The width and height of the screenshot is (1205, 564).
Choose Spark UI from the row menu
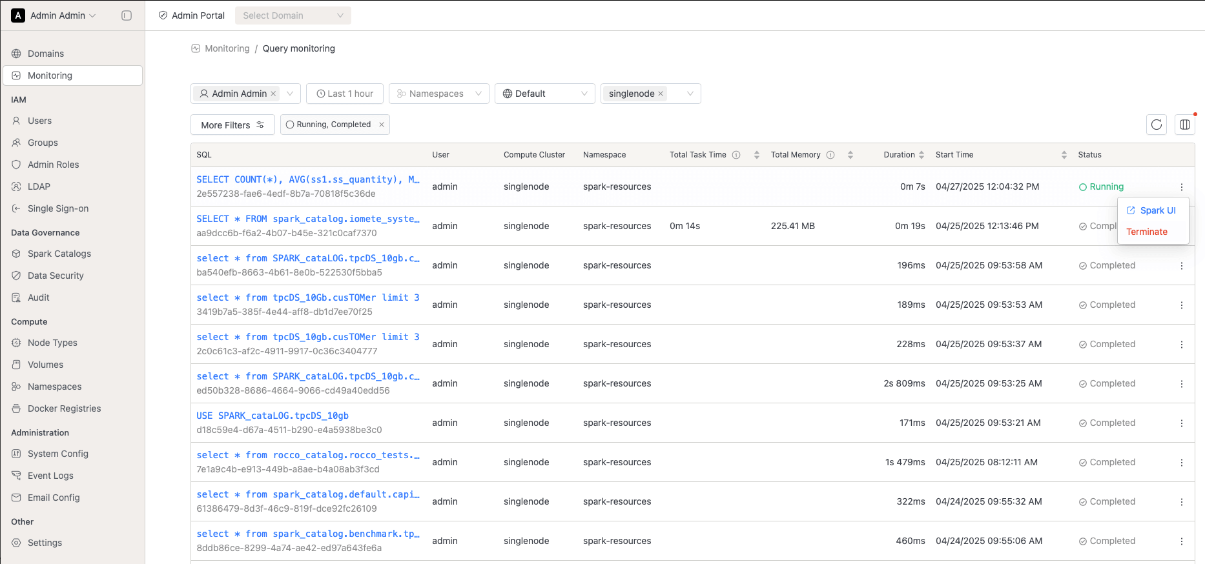point(1153,210)
